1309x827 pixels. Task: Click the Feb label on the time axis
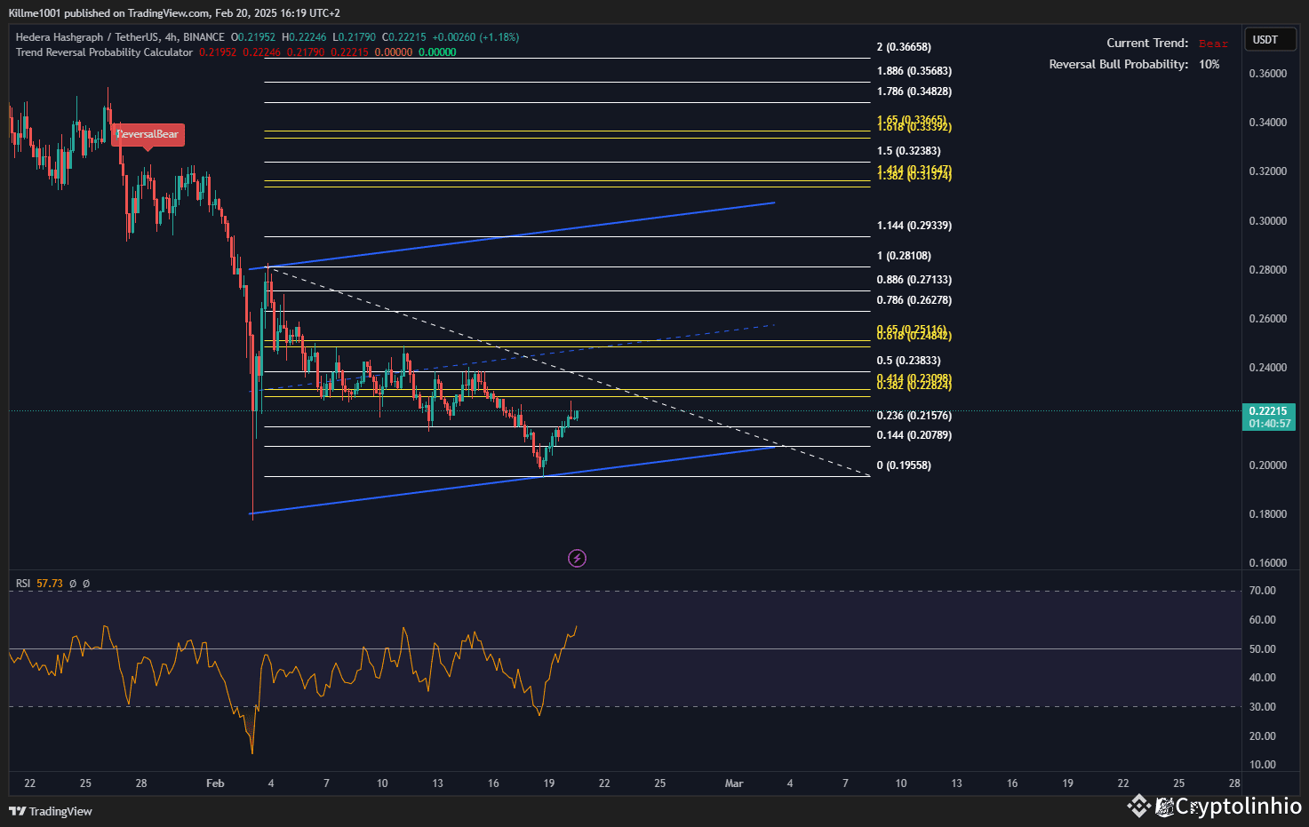215,783
